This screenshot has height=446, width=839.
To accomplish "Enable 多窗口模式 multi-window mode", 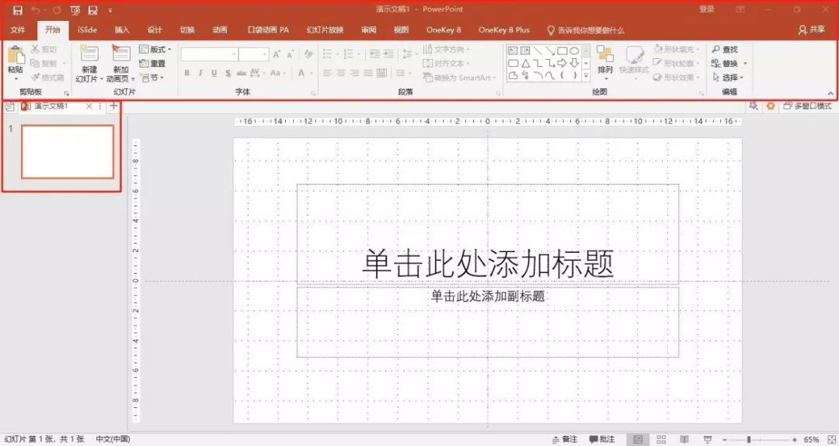I will 807,106.
